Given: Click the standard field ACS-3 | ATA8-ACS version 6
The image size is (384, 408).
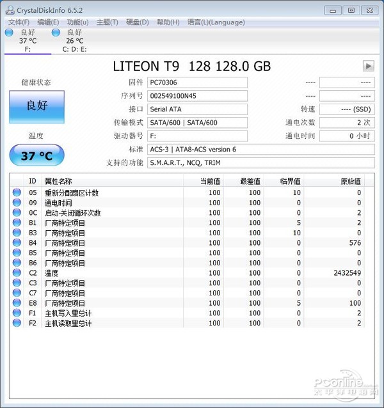Looking at the screenshot, I should tap(261, 150).
